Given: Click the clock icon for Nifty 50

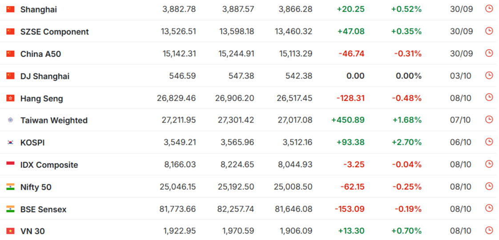Looking at the screenshot, I should point(489,186).
